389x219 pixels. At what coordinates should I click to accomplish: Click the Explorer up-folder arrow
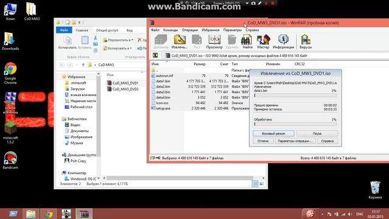point(83,65)
